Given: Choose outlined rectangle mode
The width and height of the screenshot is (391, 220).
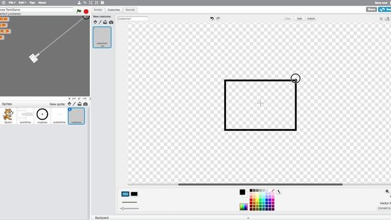Looking at the screenshot, I should tap(125, 194).
